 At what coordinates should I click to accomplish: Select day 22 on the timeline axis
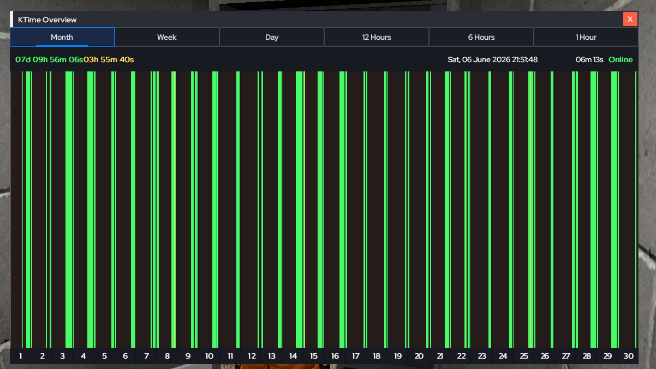(x=461, y=356)
